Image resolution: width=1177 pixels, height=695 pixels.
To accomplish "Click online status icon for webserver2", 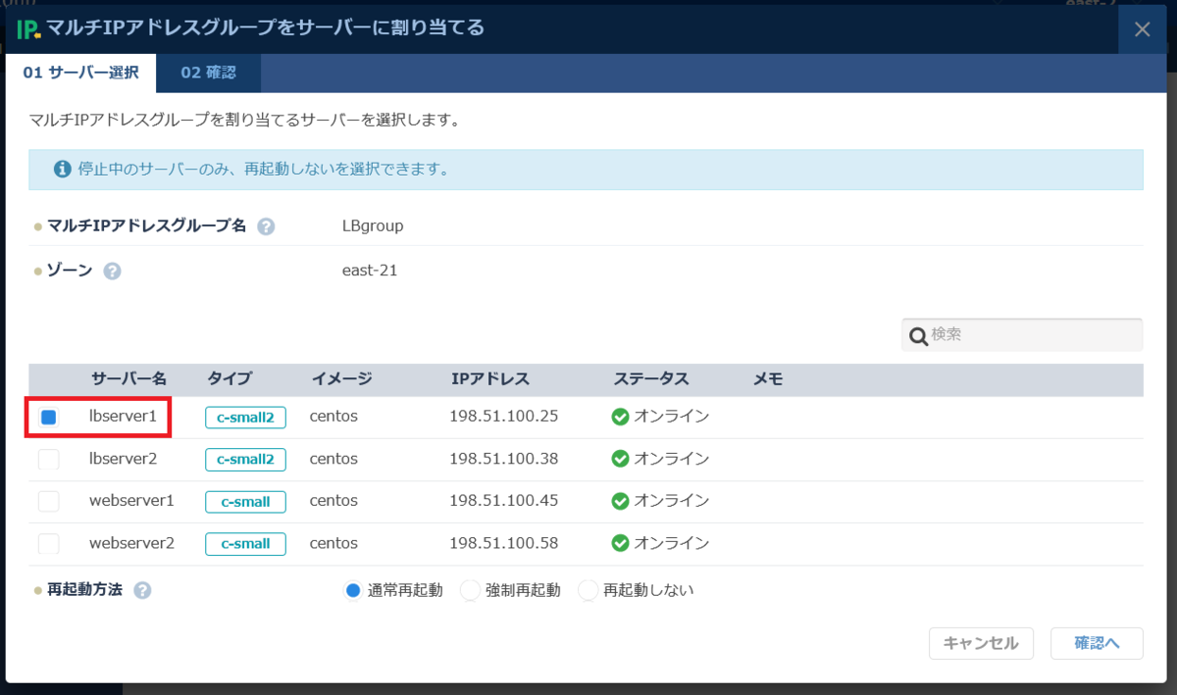I will tap(620, 543).
